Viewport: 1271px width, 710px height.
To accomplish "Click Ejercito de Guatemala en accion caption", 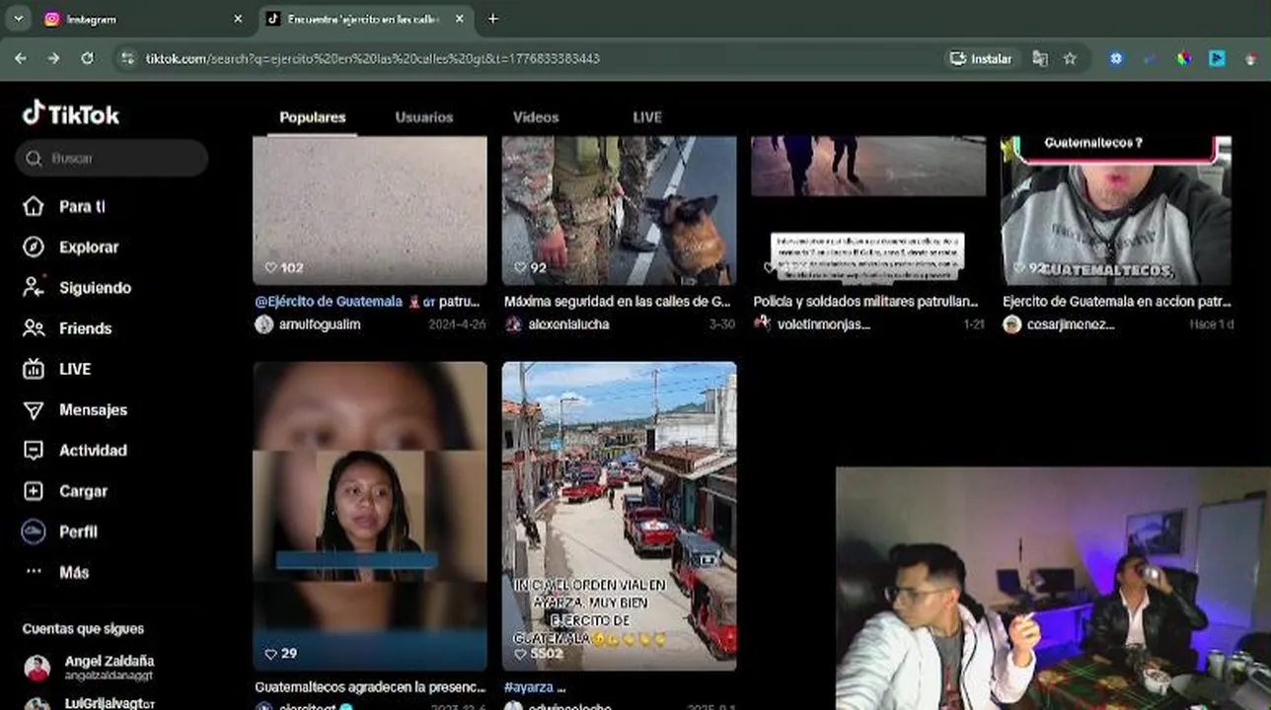I will click(x=1117, y=301).
